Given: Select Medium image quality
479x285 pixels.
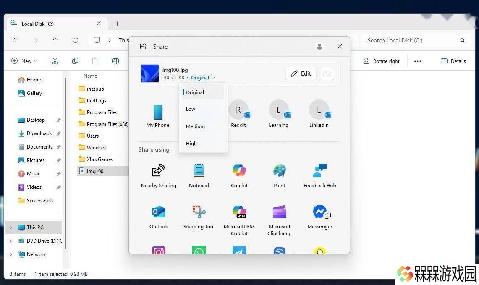Looking at the screenshot, I should pyautogui.click(x=203, y=126).
